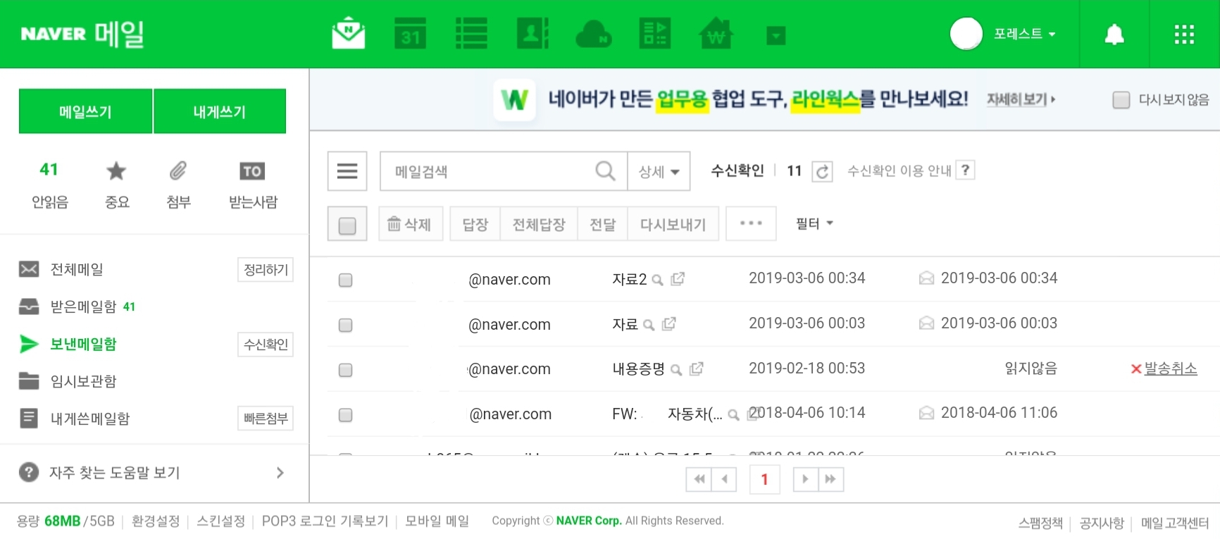Click 자세히보기 in the 라인웍스 banner
The height and width of the screenshot is (539, 1220).
(x=1021, y=99)
